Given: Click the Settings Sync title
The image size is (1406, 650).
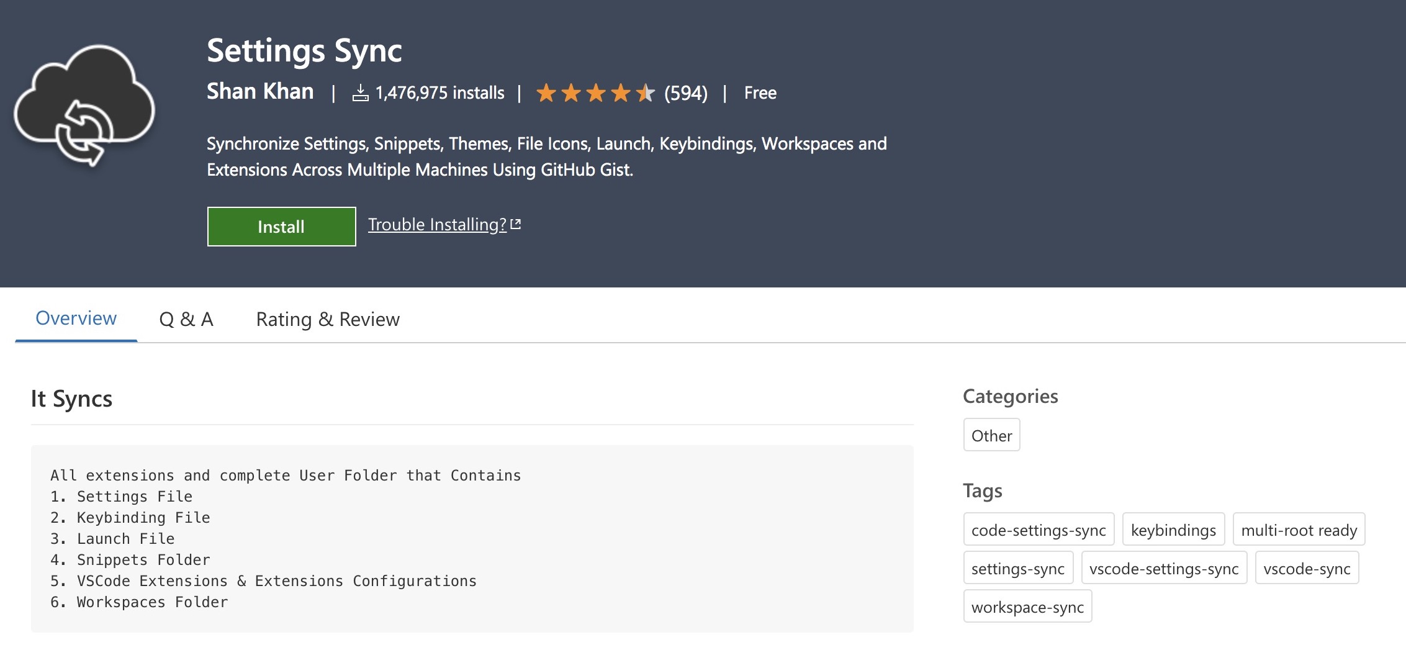Looking at the screenshot, I should [x=304, y=50].
